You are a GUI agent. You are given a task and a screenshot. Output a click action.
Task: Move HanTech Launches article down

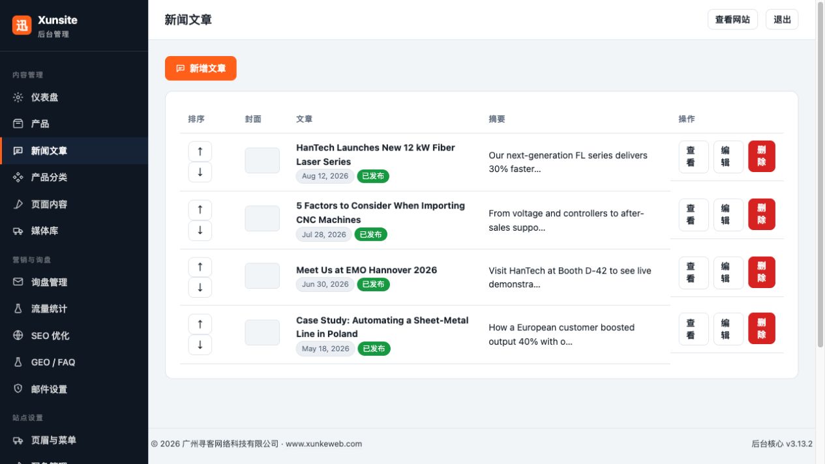[200, 172]
